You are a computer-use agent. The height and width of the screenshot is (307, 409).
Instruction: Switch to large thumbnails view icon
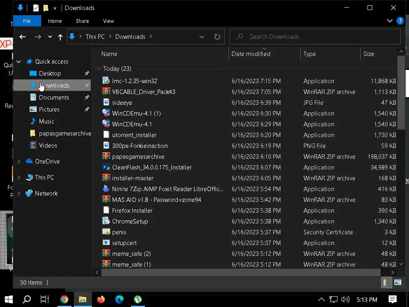398,283
